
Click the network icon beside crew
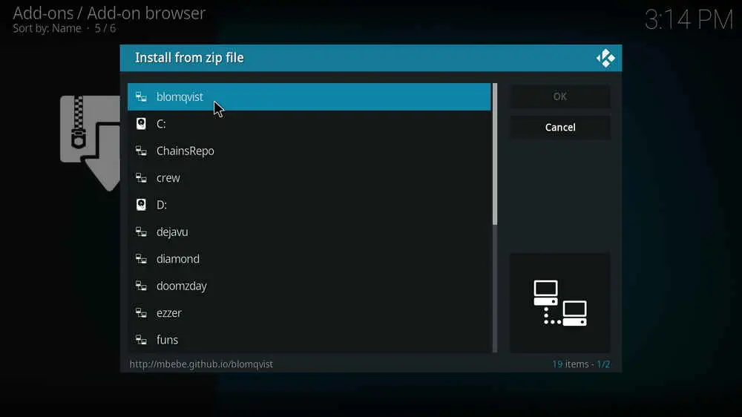[x=141, y=178]
